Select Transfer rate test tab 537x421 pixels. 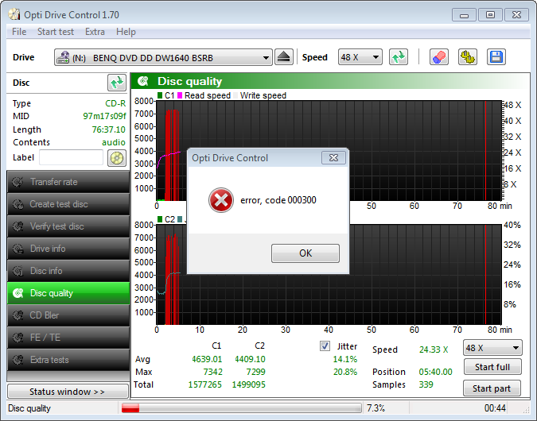click(x=68, y=182)
